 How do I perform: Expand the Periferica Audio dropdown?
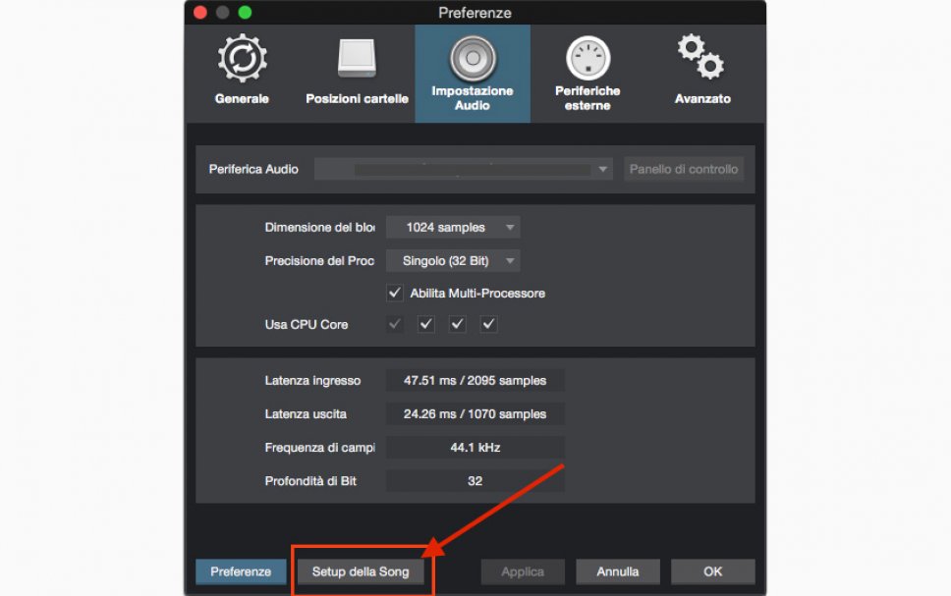click(464, 169)
